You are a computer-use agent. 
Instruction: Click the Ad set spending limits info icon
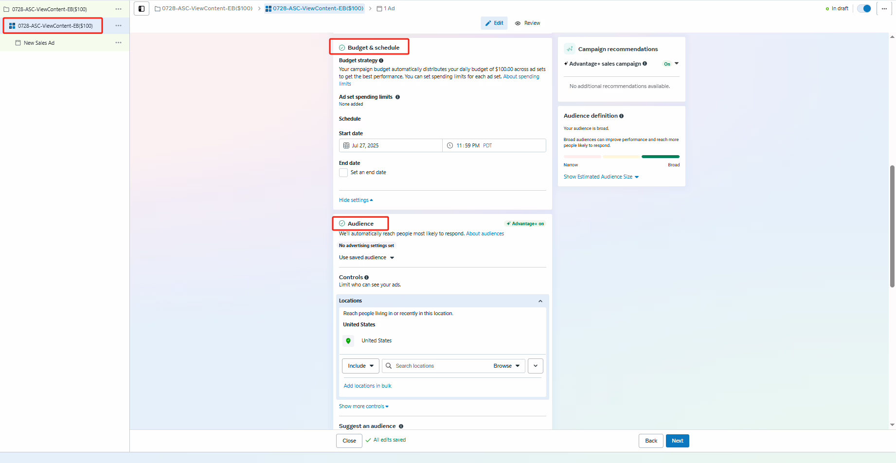pos(397,97)
